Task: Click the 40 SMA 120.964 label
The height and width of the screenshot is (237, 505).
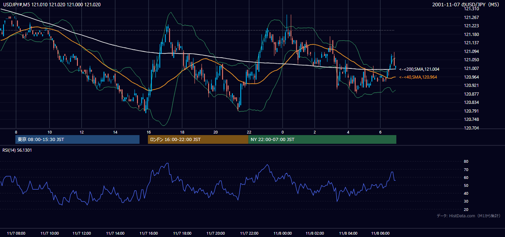Action: point(418,77)
